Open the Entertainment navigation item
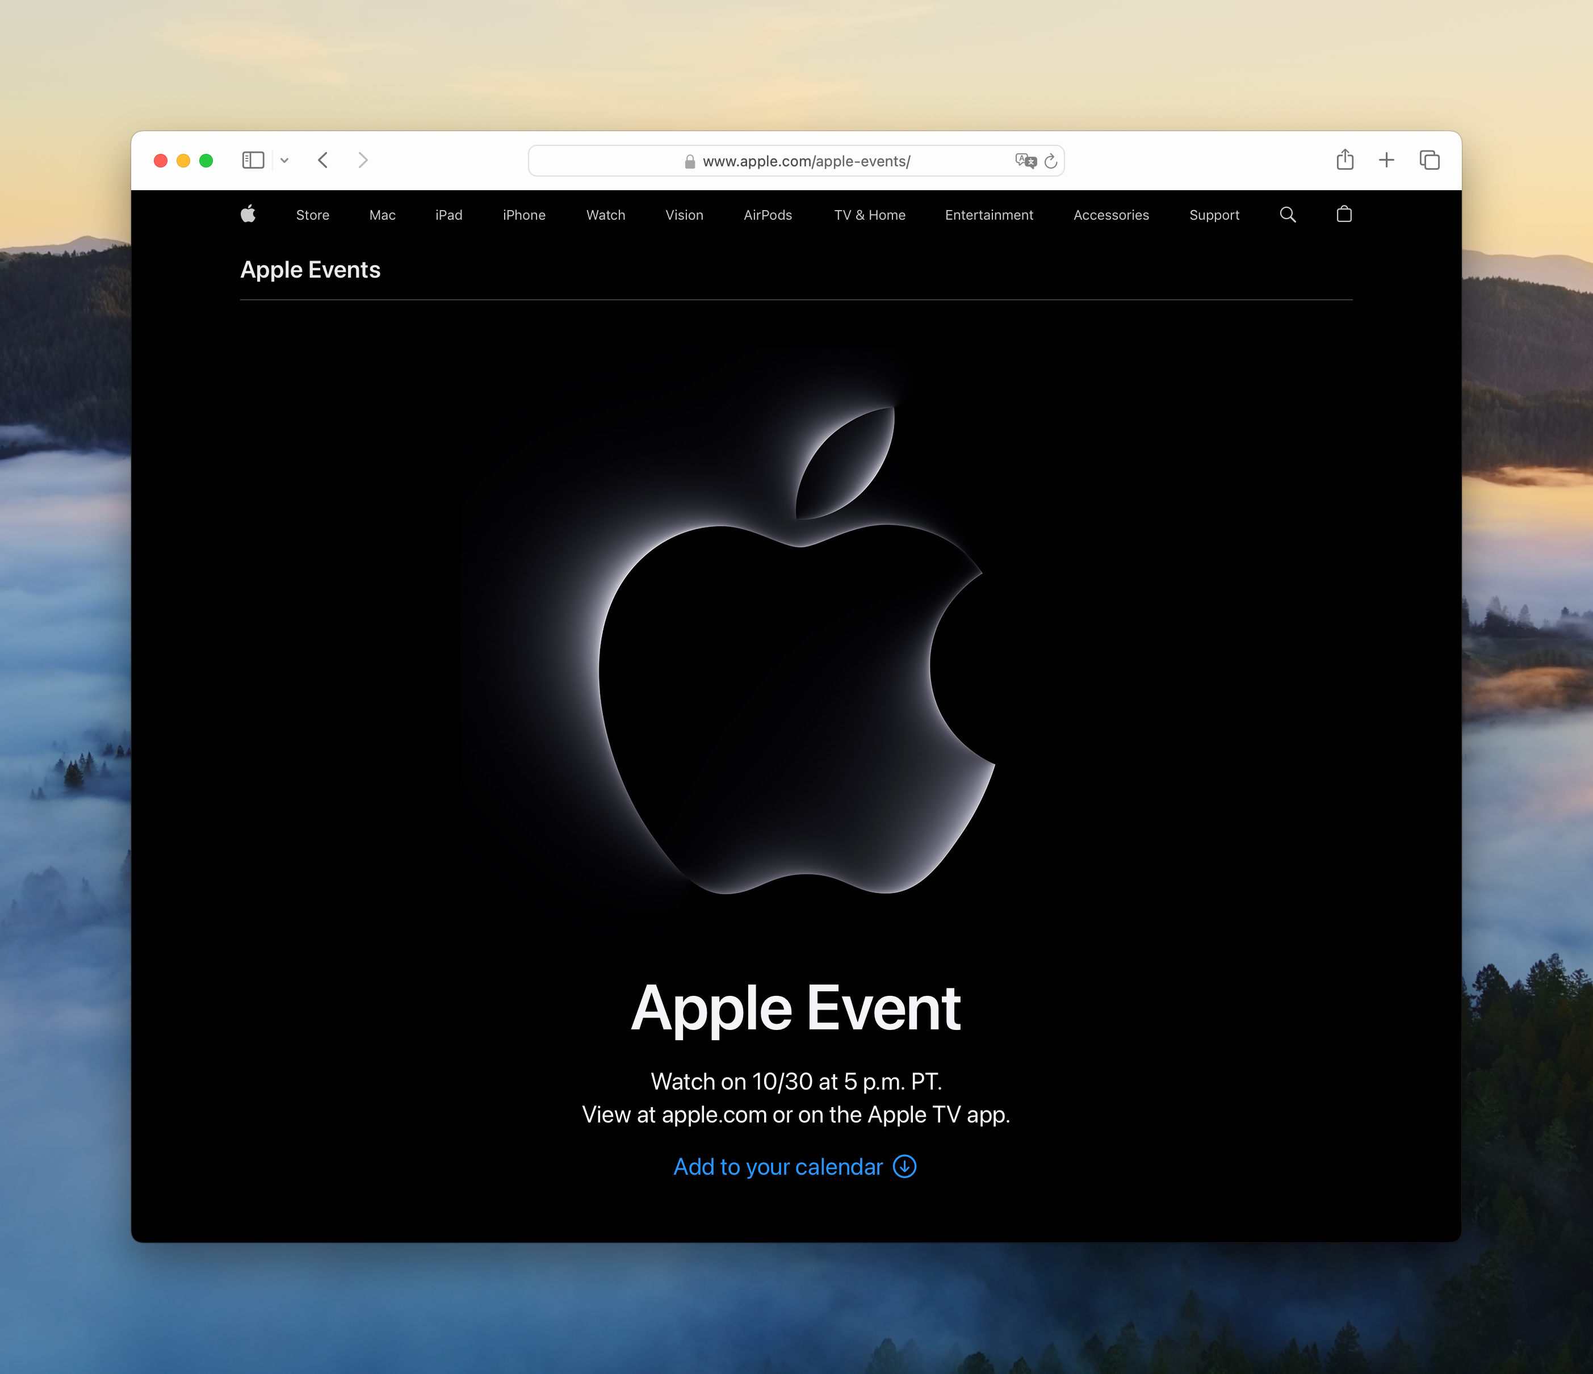This screenshot has width=1593, height=1374. coord(989,215)
